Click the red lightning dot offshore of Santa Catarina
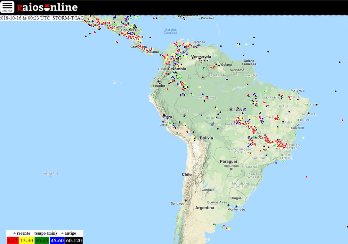Viewport: 348px width, 244px height. [306, 177]
